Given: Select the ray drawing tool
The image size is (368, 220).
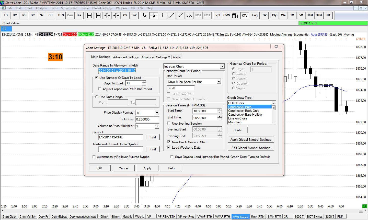Looking at the screenshot, I should [x=180, y=15].
